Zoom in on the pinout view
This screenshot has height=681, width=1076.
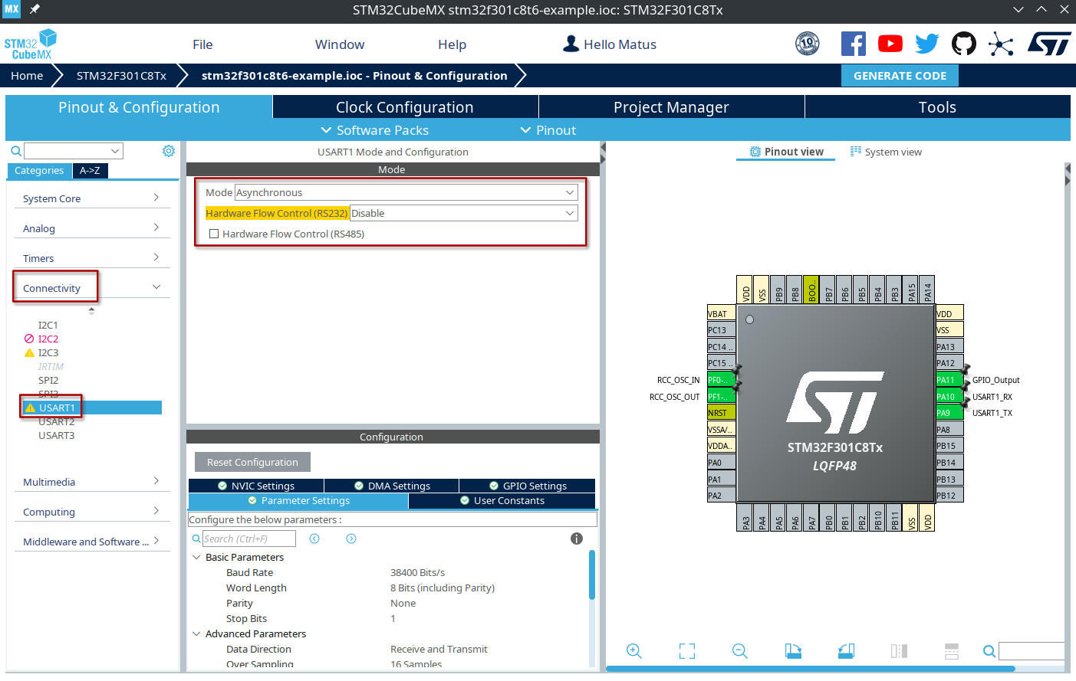[634, 650]
